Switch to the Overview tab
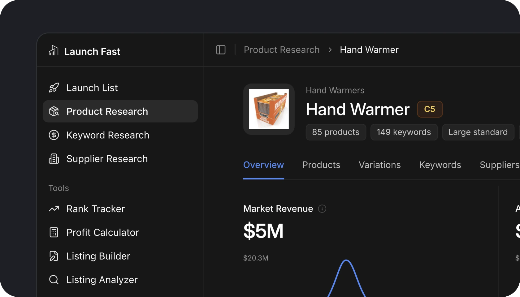 pyautogui.click(x=263, y=165)
